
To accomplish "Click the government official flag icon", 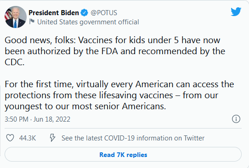I will point(32,22).
